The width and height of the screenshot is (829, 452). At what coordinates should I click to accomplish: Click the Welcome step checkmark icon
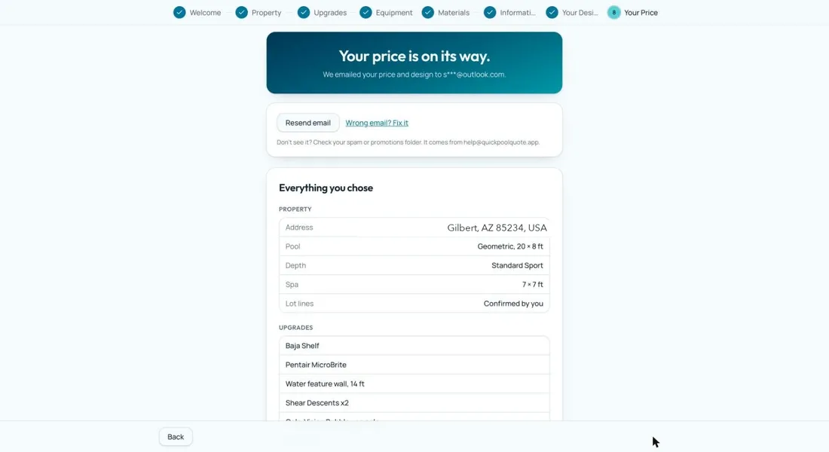(180, 13)
